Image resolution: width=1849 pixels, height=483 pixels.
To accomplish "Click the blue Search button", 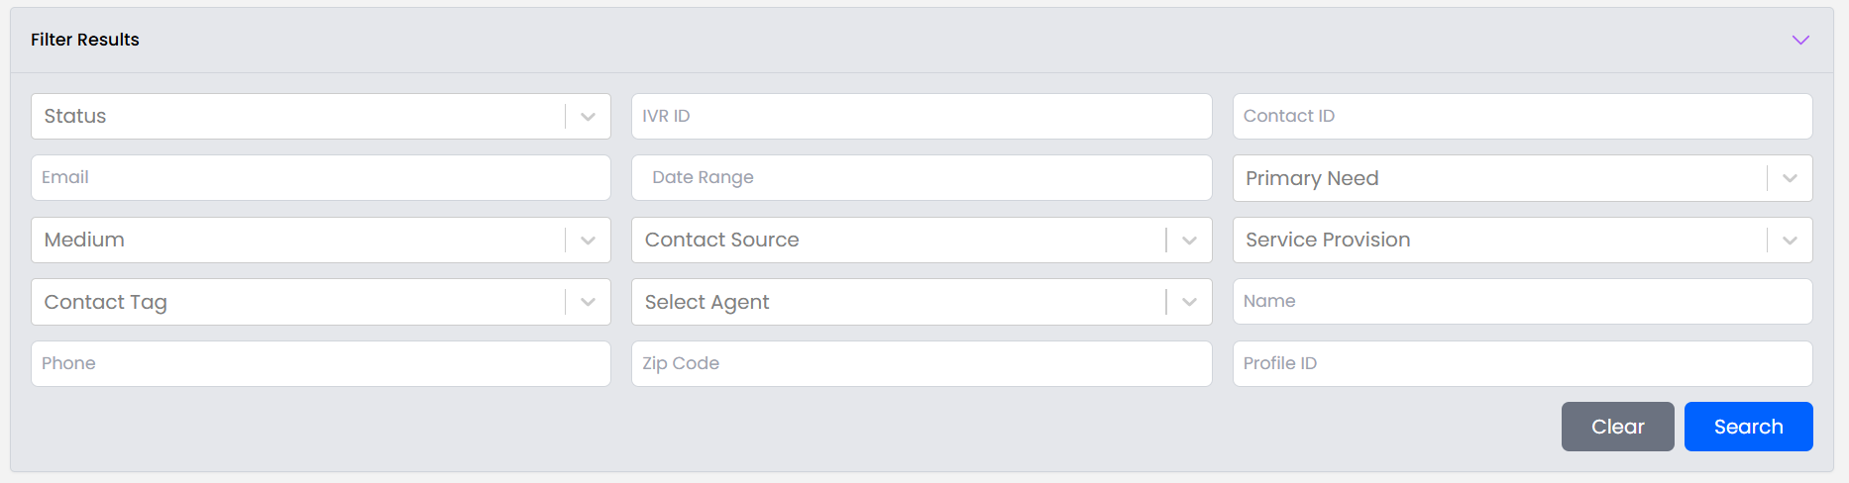I will click(x=1748, y=427).
